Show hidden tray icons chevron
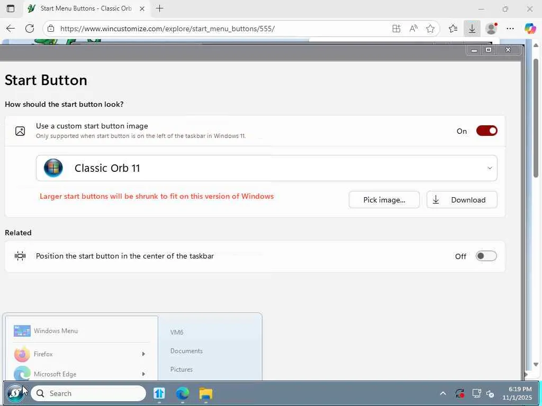 click(x=442, y=393)
